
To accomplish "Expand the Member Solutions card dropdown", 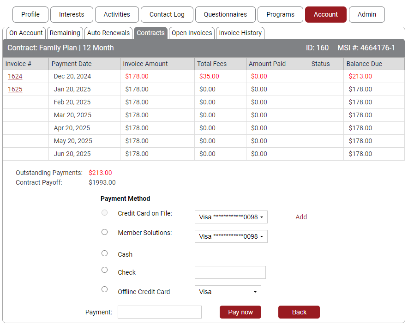I will coord(231,236).
